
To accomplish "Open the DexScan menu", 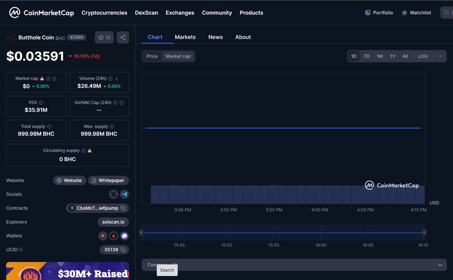I will [x=146, y=13].
